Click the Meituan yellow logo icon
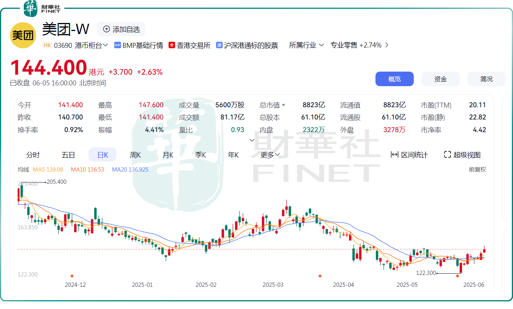Image resolution: width=513 pixels, height=309 pixels. 23,35
